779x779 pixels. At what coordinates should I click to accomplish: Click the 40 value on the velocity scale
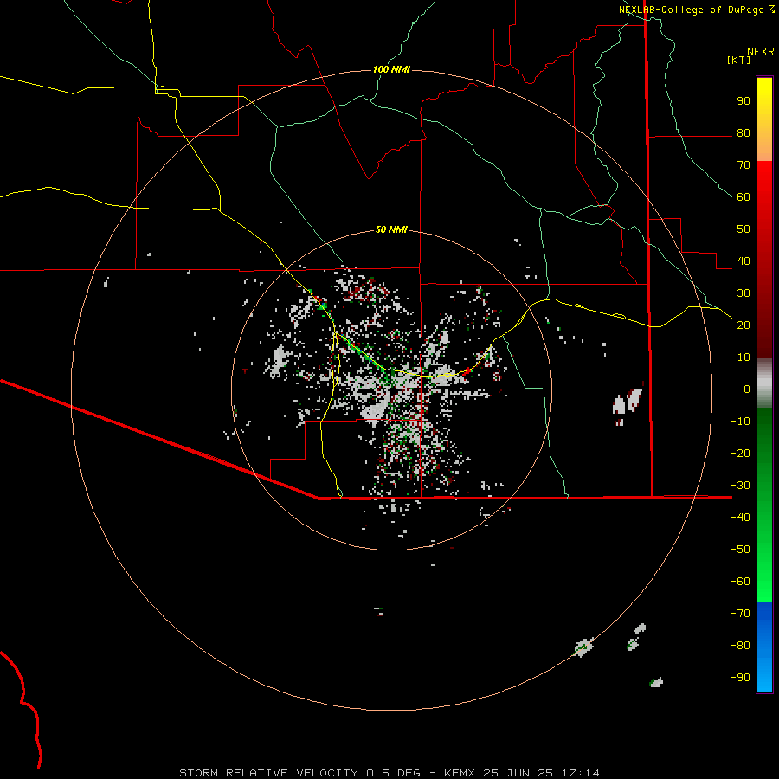tap(744, 261)
